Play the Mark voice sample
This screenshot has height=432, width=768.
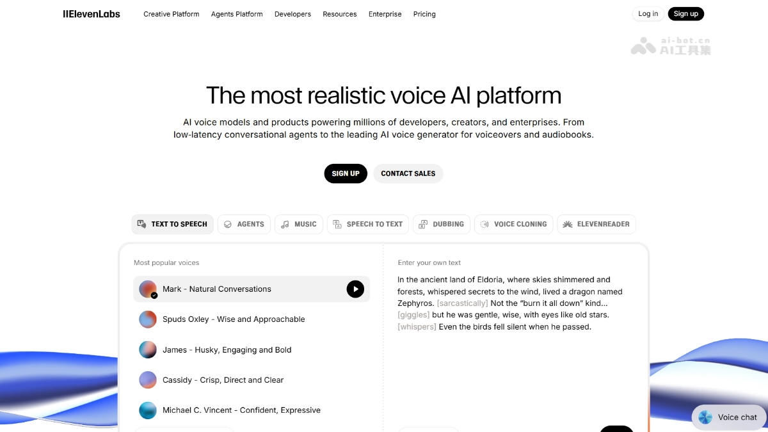355,289
